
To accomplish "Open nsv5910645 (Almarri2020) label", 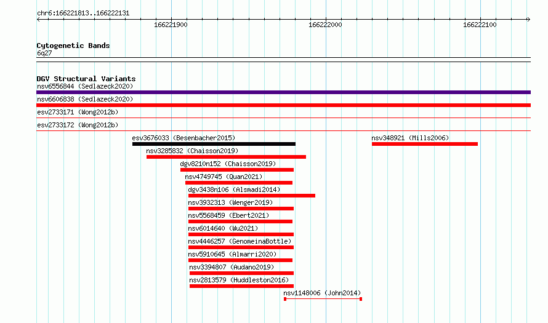I will (232, 254).
